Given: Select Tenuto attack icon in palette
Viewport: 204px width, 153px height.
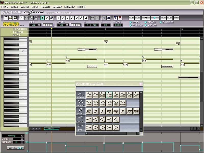Looking at the screenshot, I should 89,95.
